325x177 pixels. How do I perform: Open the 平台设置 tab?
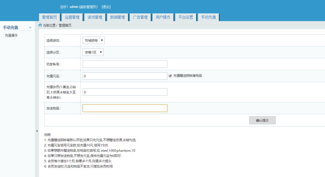(x=186, y=17)
